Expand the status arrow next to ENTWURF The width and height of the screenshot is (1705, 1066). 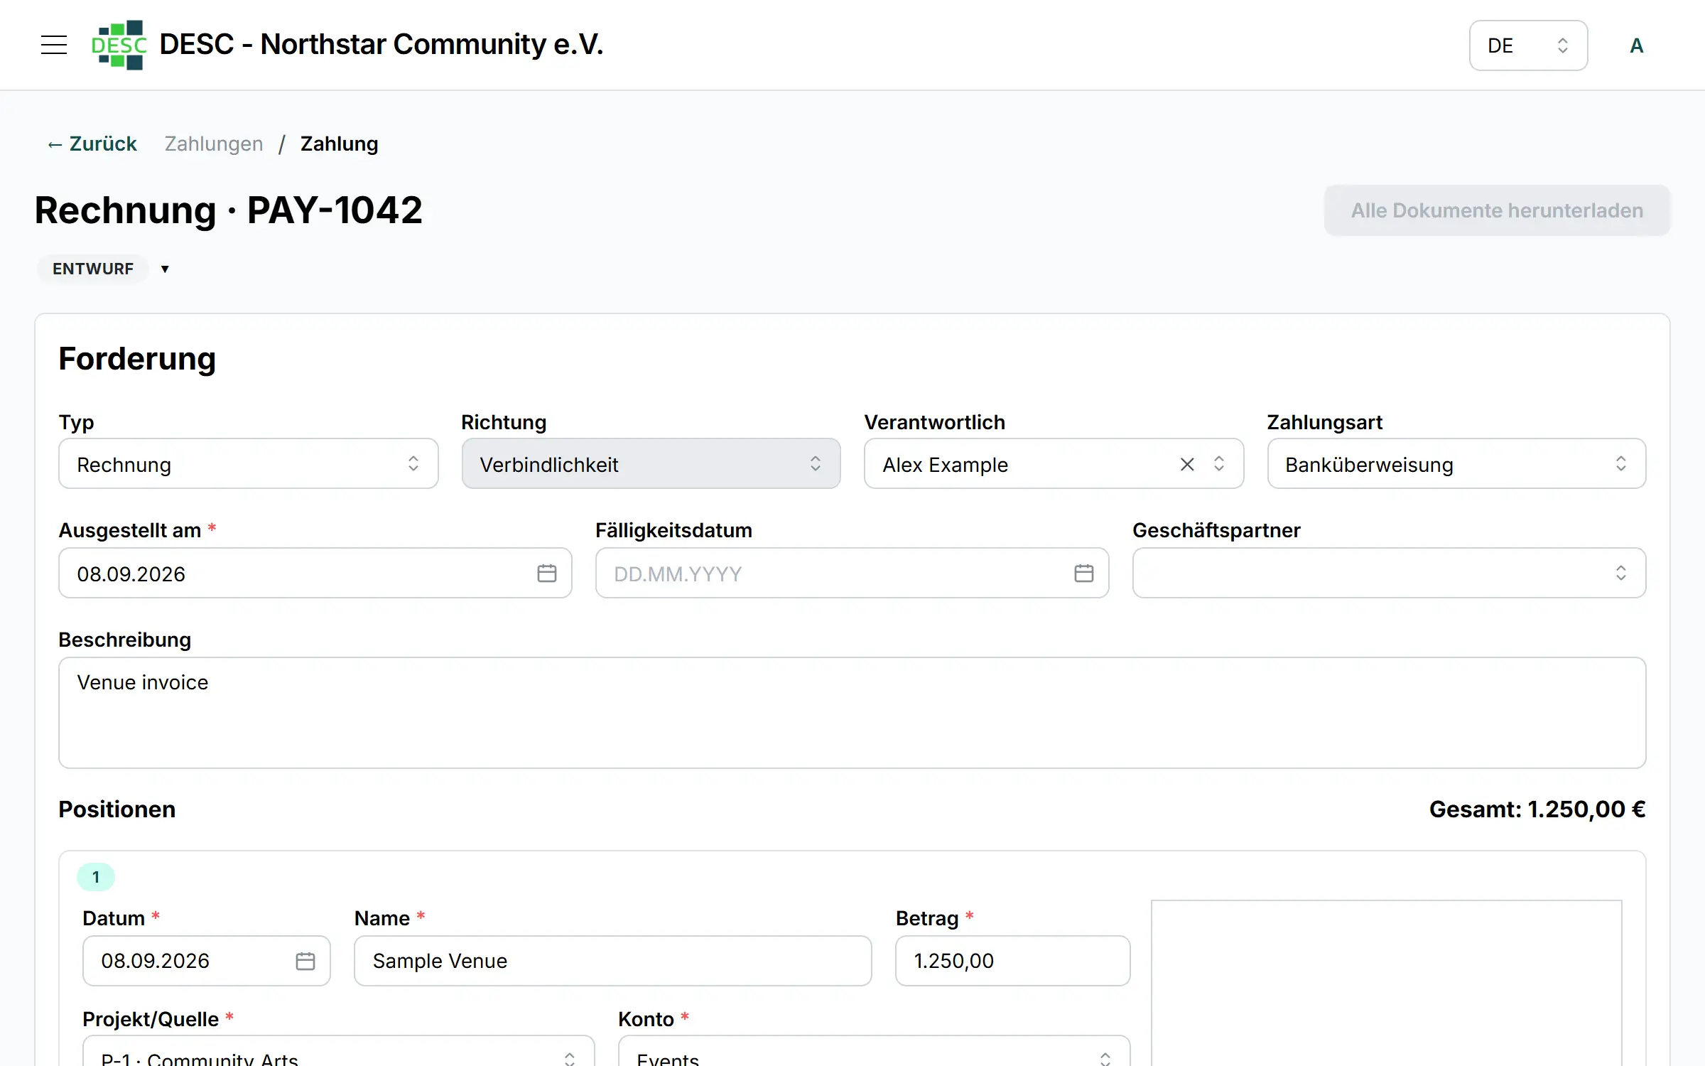coord(165,269)
